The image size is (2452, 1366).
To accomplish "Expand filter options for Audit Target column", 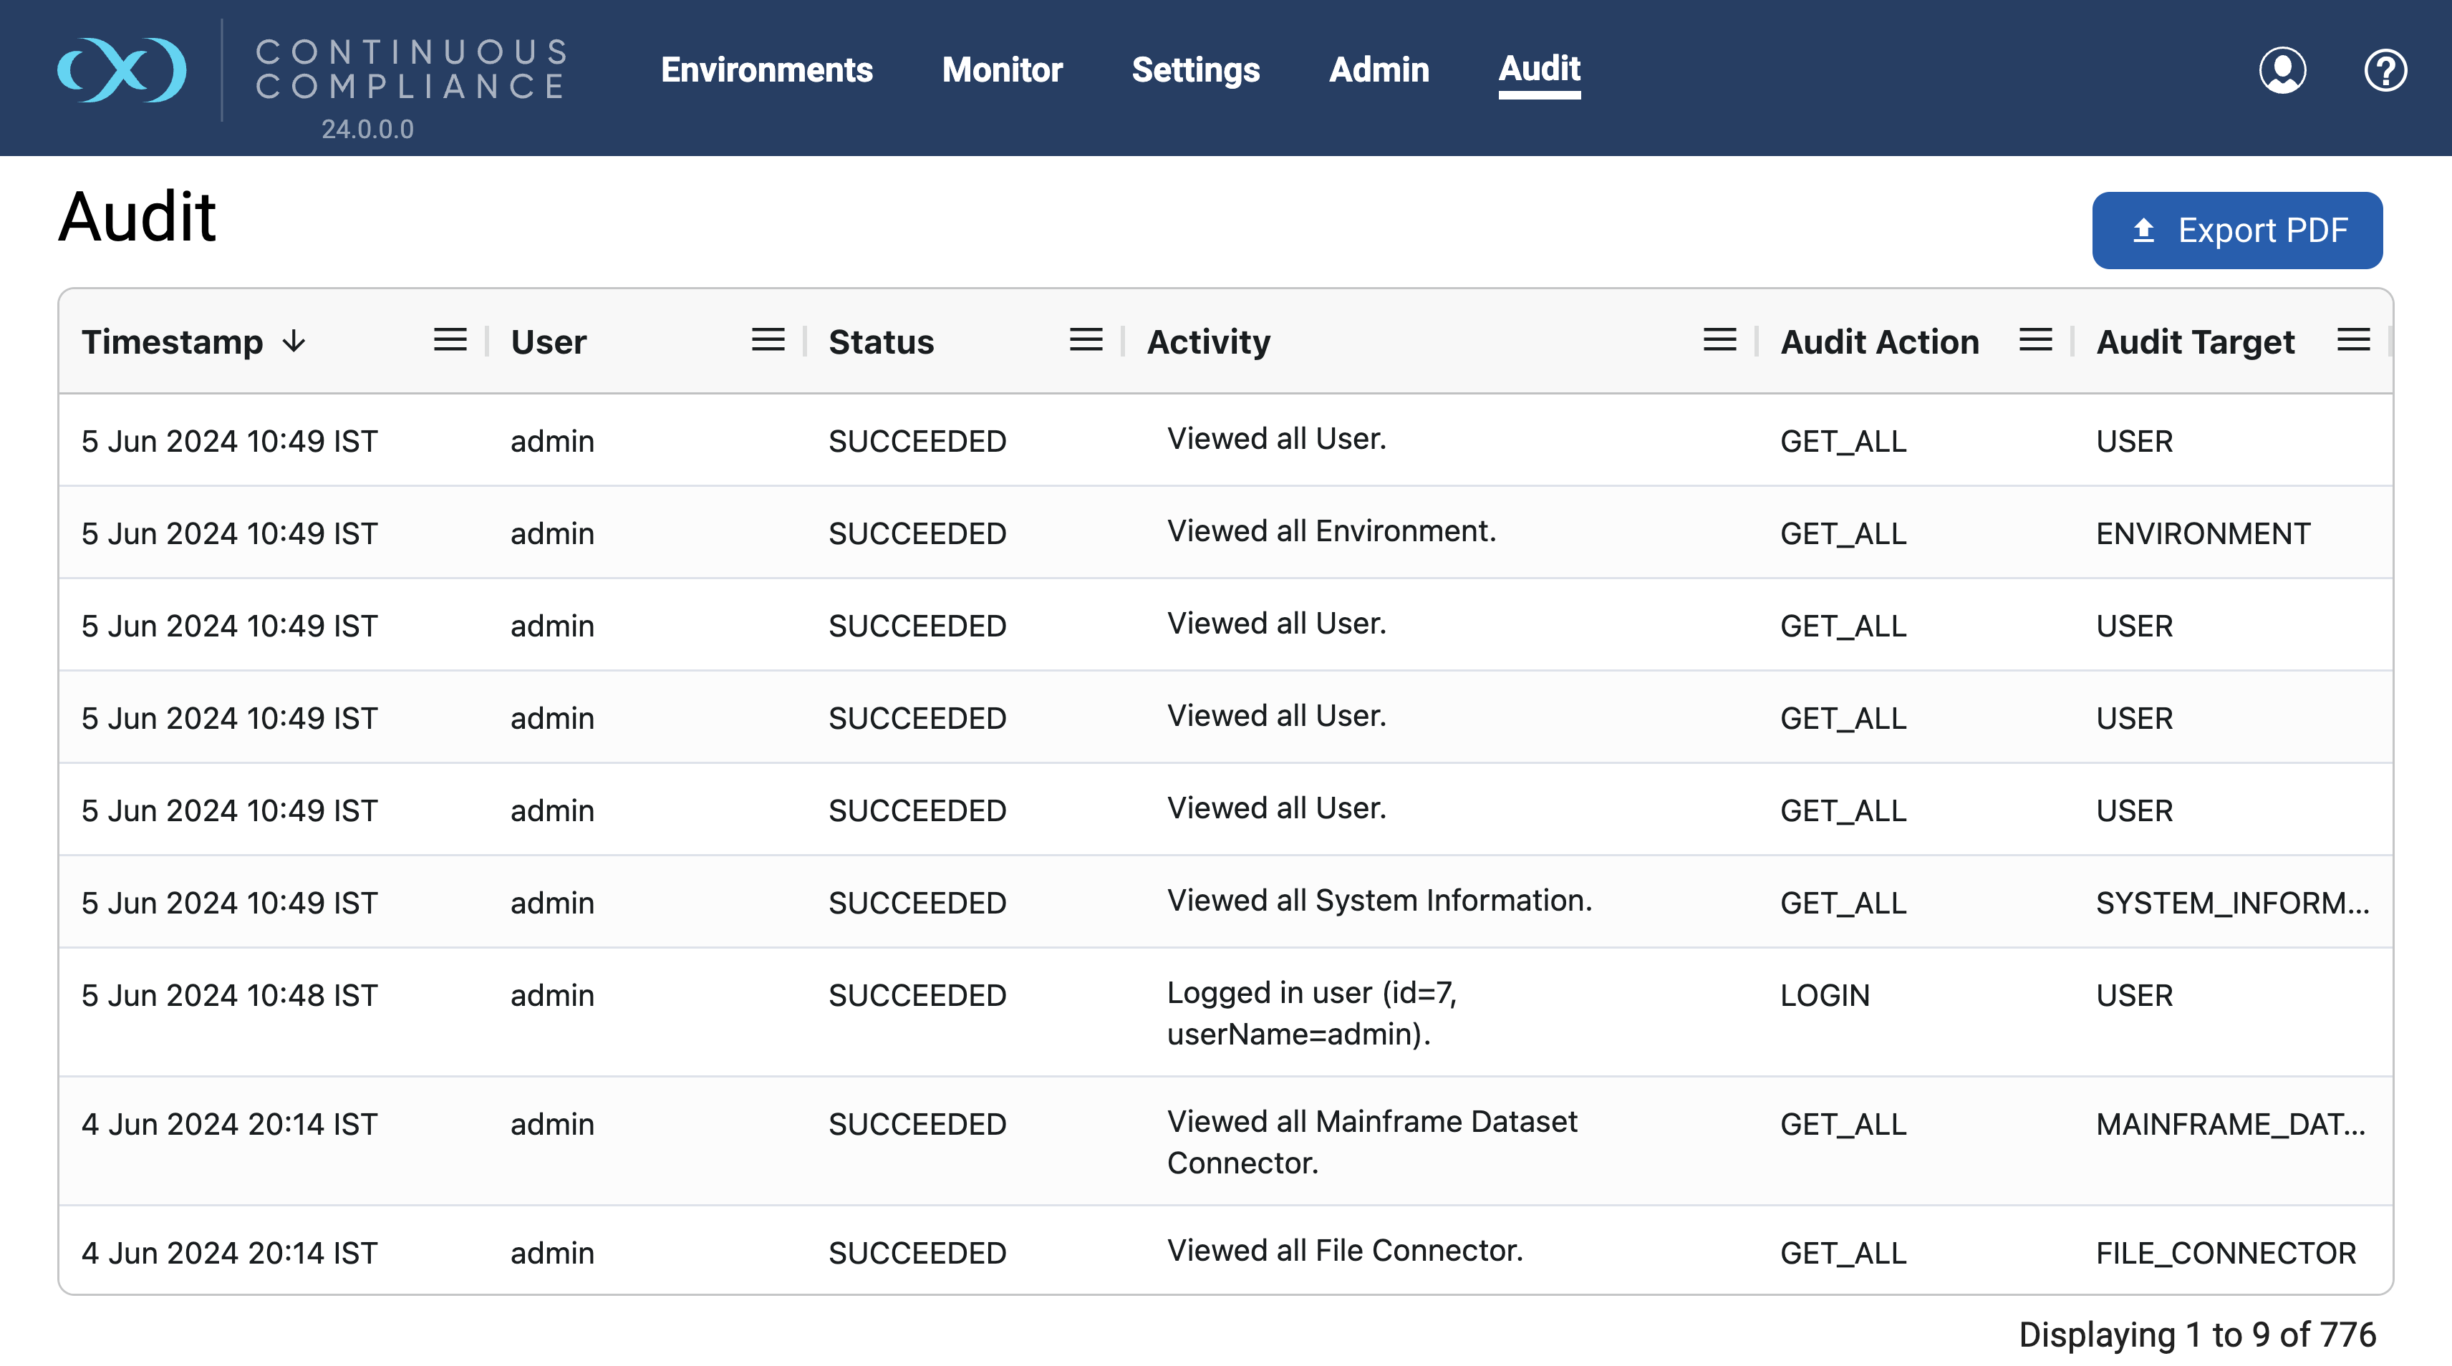I will coord(2353,339).
